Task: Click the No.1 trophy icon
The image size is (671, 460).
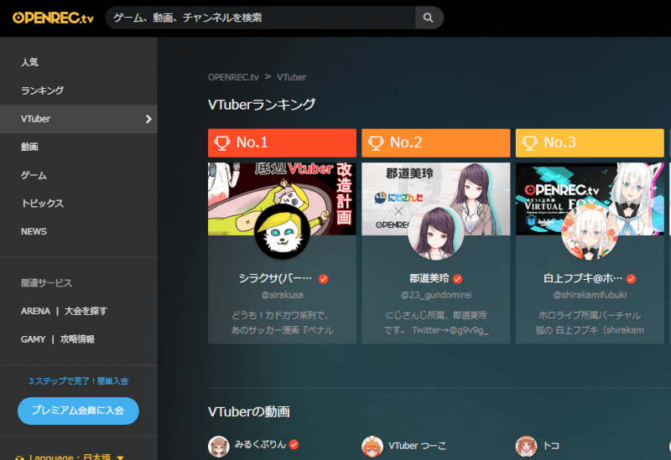Action: click(222, 142)
